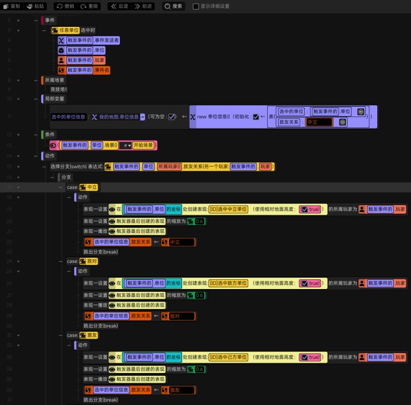Screen dimensions: 411x405
Task: Click the 复制 (copy) toolbar icon
Action: (x=6, y=6)
